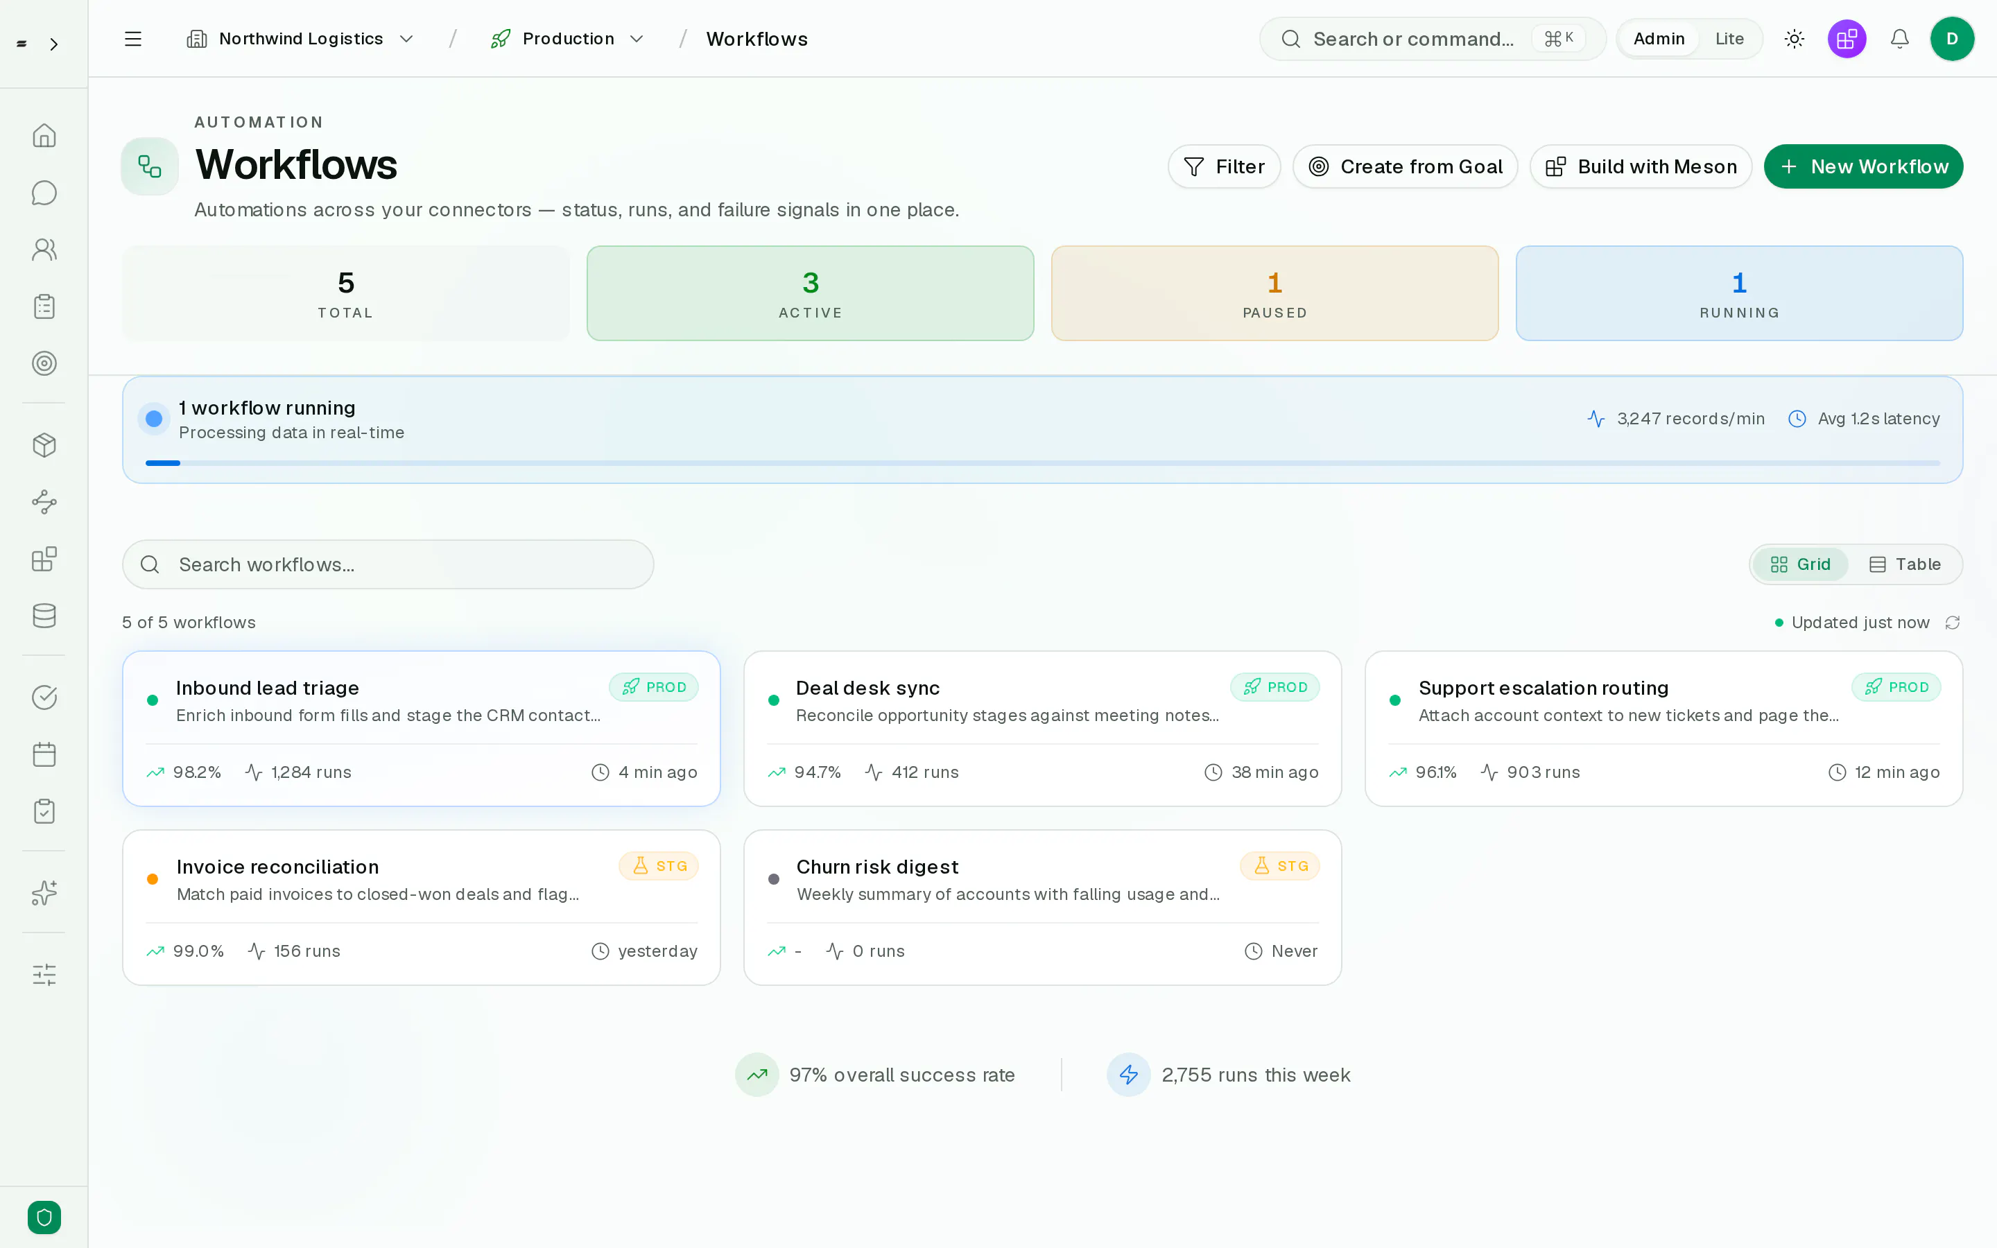
Task: Click the STG badge on Invoice reconciliation
Action: pos(659,866)
